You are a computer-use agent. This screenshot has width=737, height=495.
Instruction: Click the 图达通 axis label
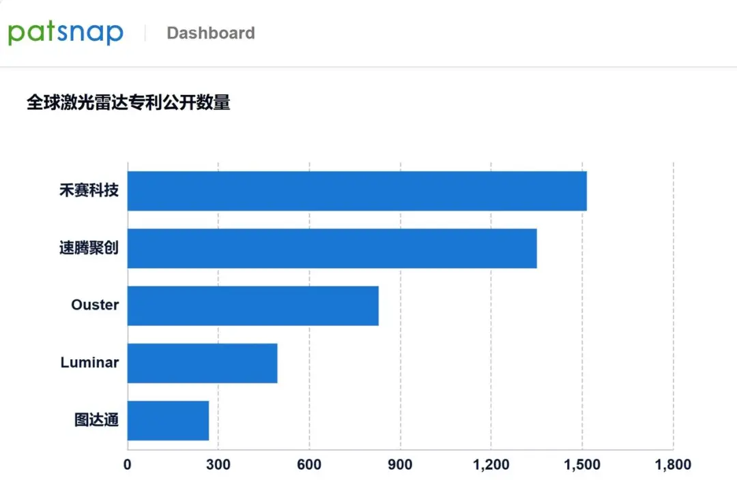click(x=96, y=419)
